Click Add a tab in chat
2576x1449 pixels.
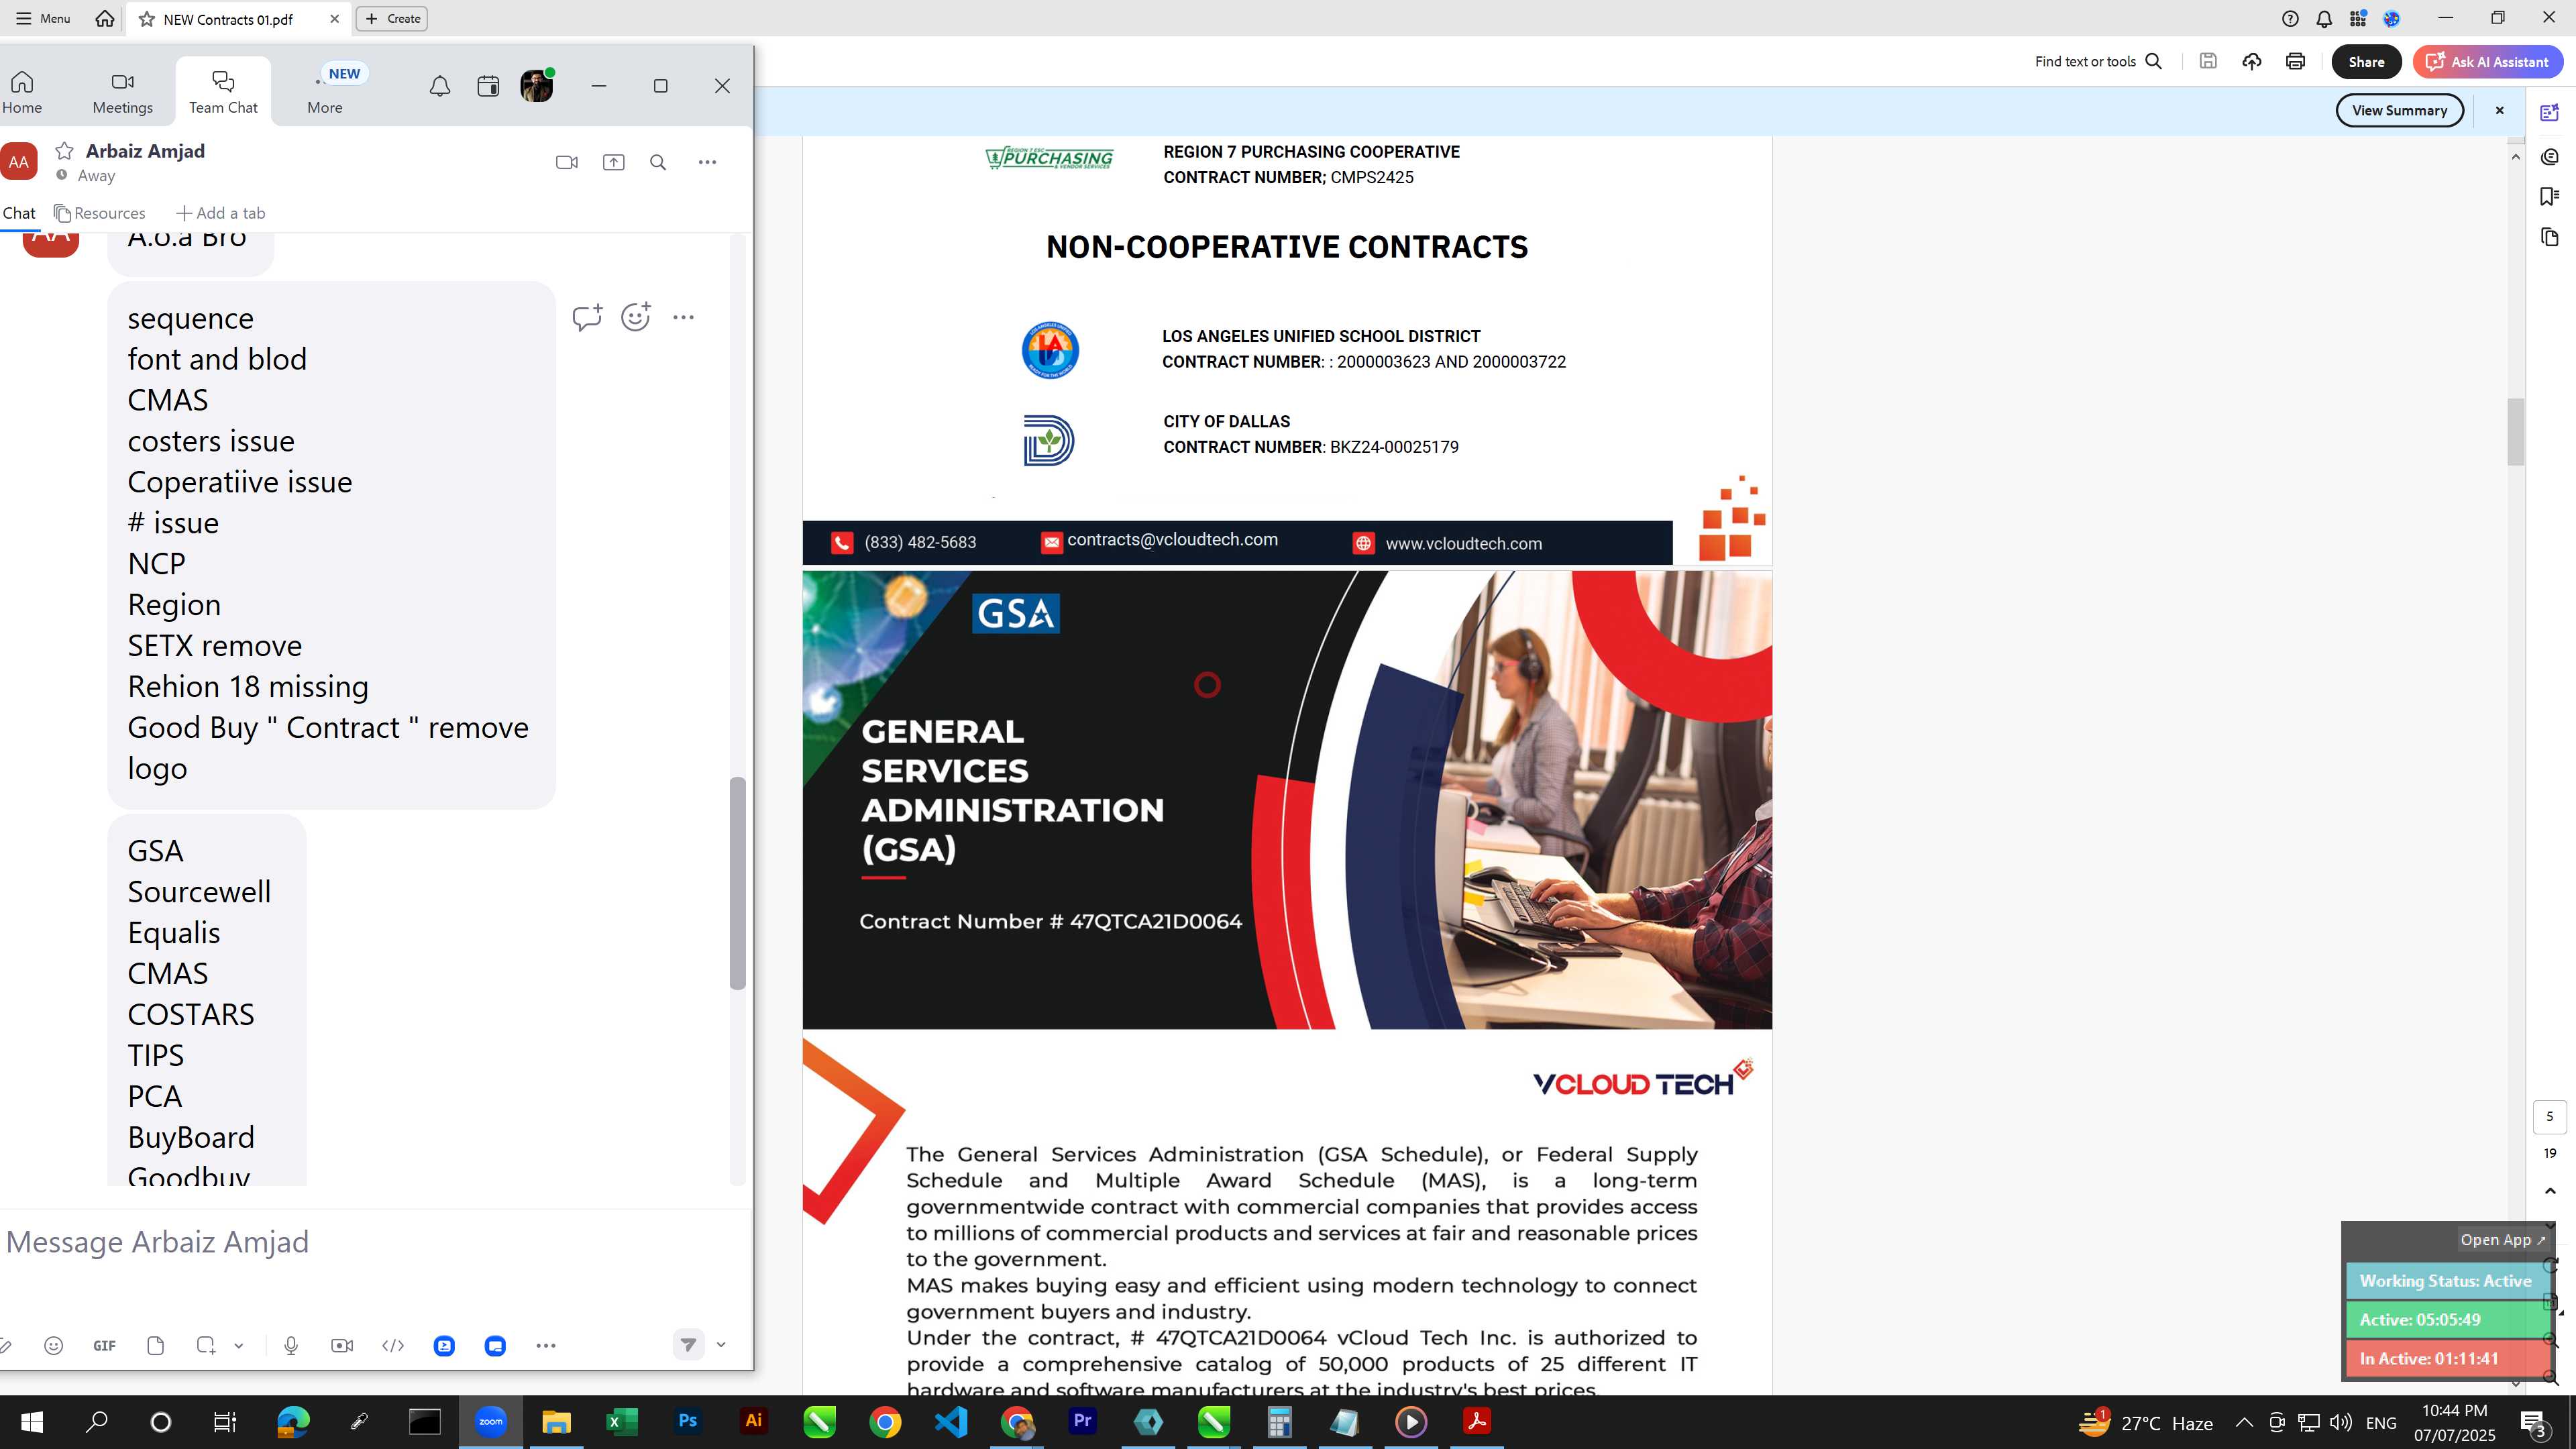coord(220,213)
